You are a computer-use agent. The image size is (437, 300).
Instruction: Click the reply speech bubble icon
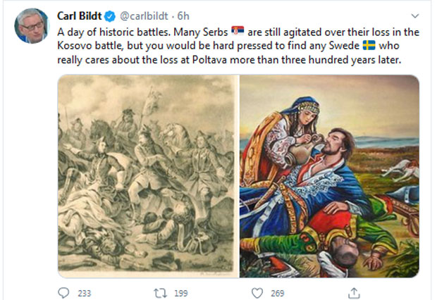click(63, 292)
